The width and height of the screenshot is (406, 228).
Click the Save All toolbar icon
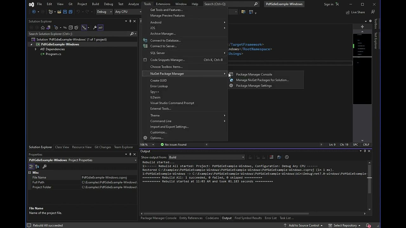(70, 12)
